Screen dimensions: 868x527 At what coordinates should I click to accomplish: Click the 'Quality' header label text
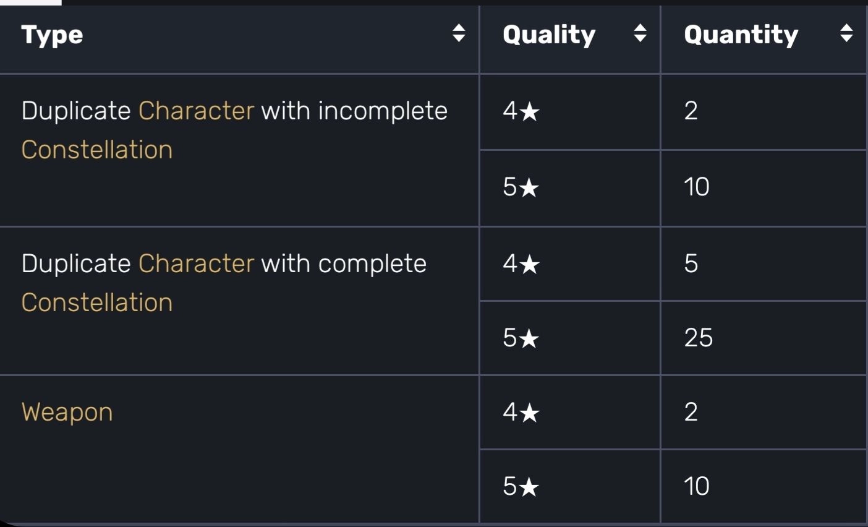coord(549,35)
